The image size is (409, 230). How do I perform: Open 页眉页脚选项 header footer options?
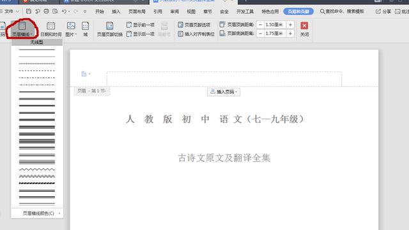pos(194,25)
